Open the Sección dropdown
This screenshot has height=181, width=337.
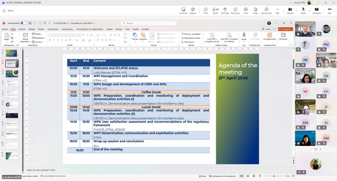pyautogui.click(x=38, y=42)
